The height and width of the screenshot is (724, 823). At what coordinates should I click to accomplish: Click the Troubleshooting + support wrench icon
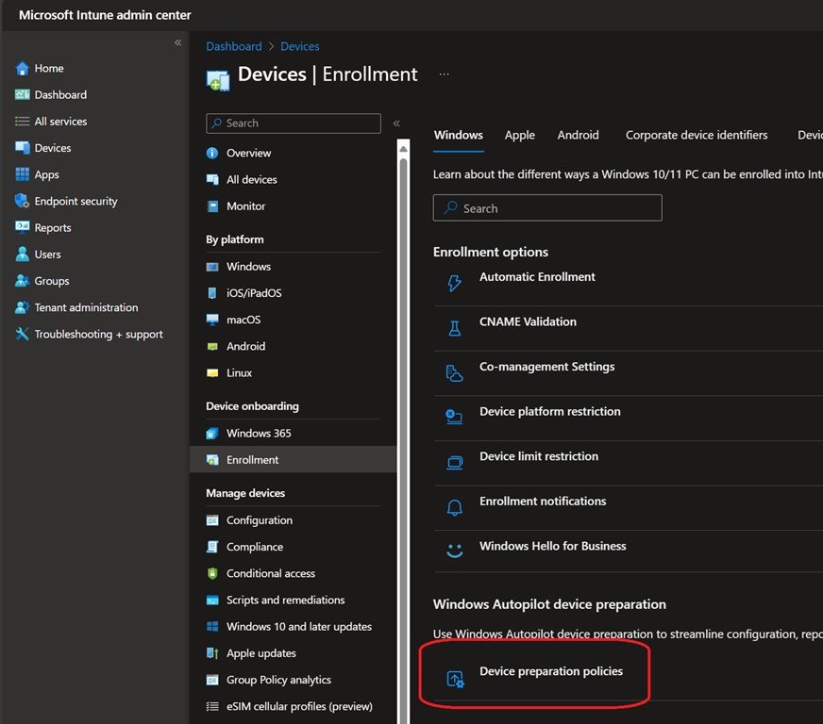coord(23,335)
